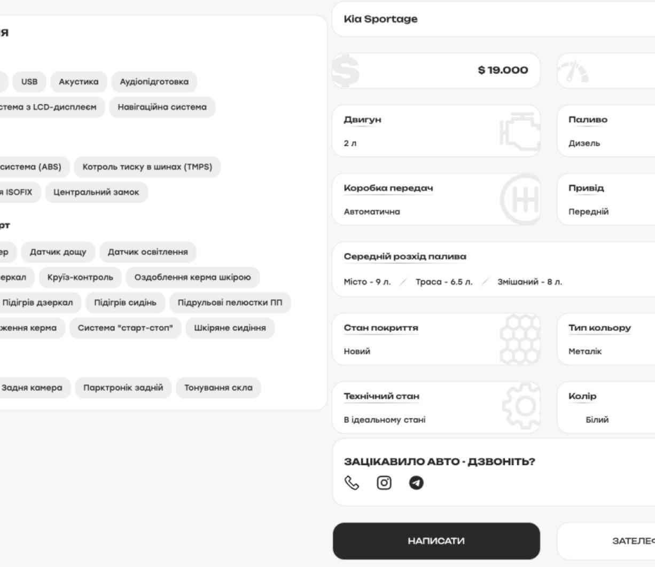Click the dollar icon on the price card
Screen dimensions: 655x567
coord(345,70)
